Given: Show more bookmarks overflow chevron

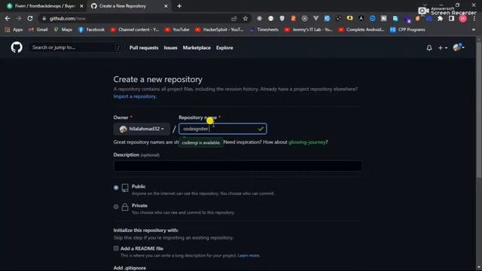Looking at the screenshot, I should click(x=474, y=29).
